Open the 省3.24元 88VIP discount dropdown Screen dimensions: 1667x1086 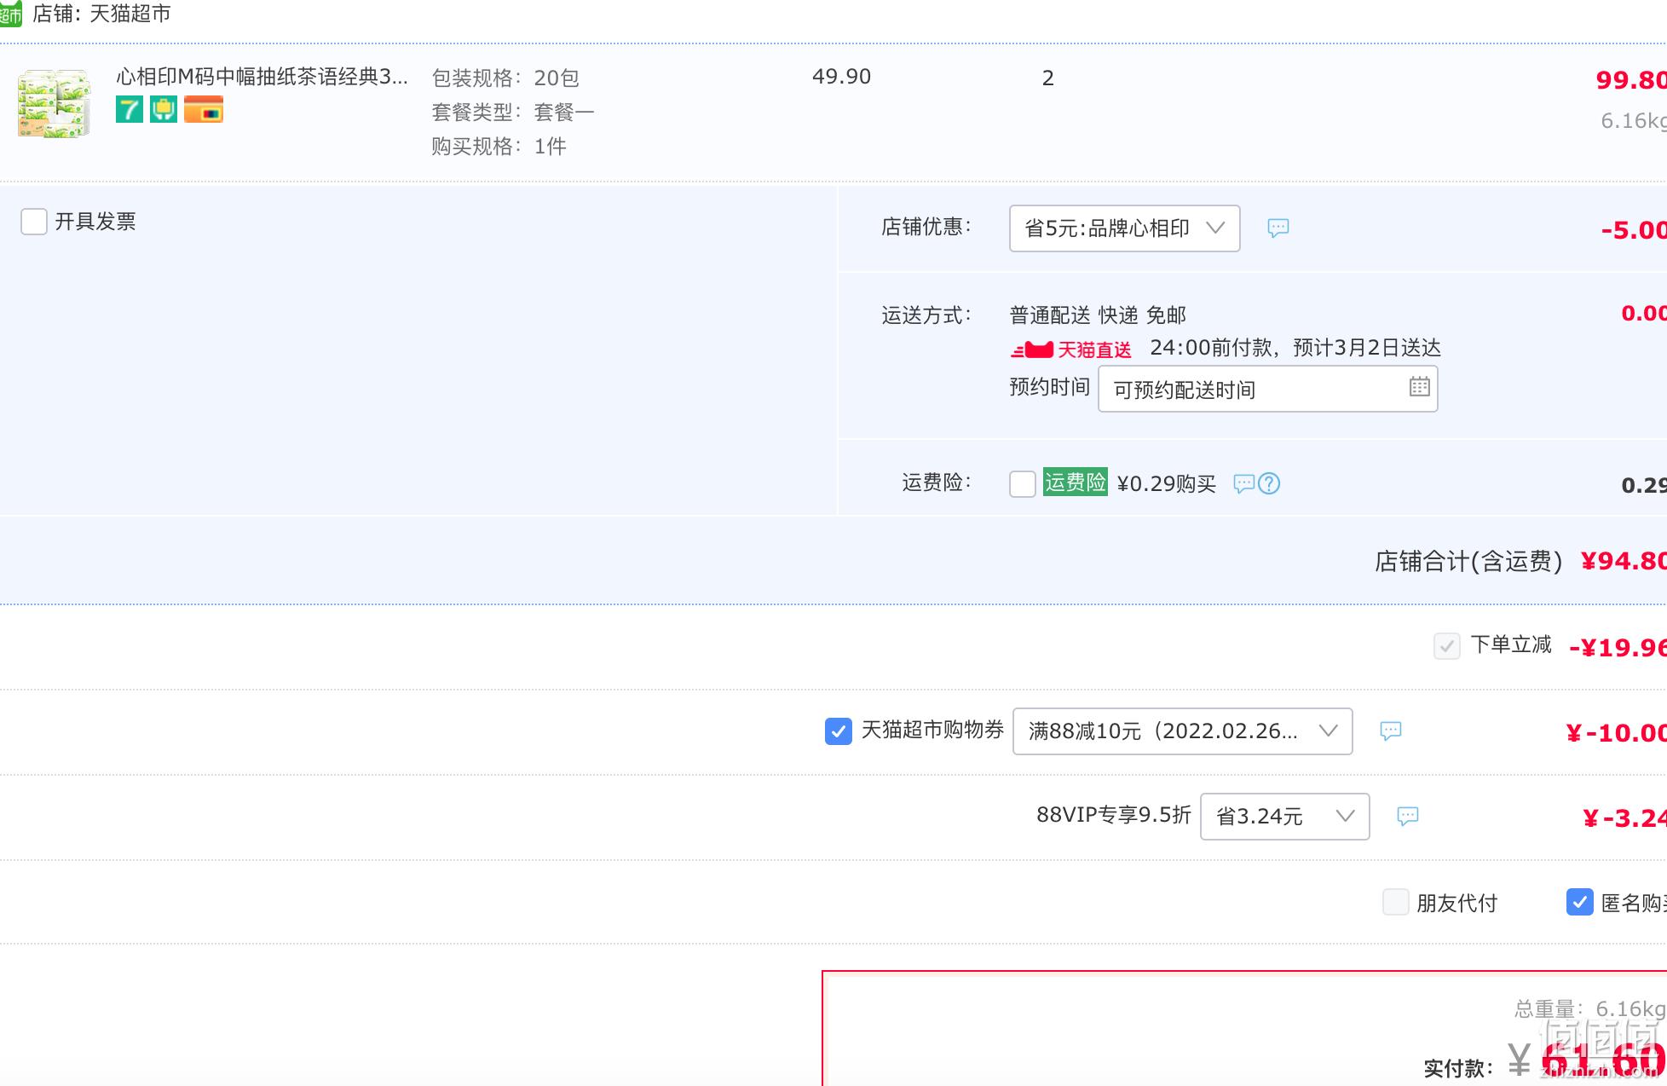[1284, 817]
